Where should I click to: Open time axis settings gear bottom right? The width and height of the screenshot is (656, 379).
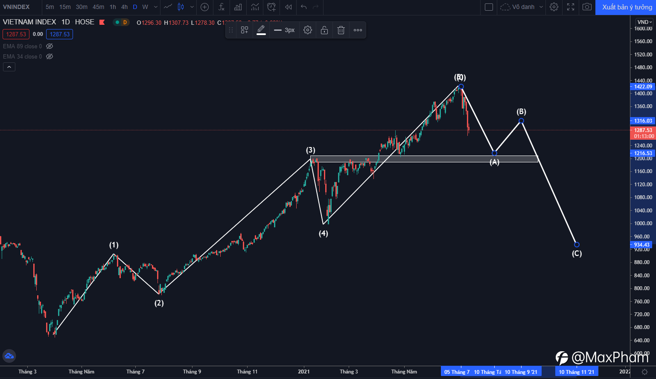644,372
